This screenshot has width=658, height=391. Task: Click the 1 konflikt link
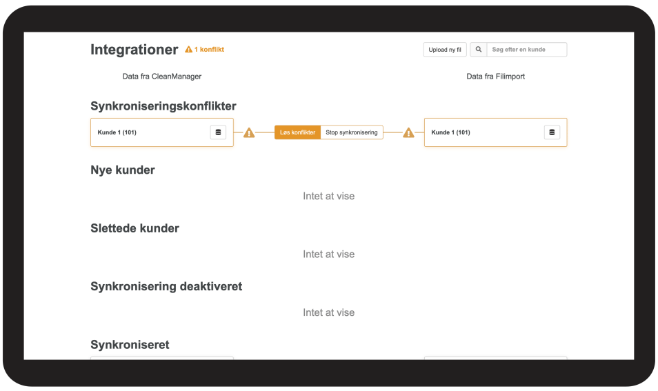(209, 50)
